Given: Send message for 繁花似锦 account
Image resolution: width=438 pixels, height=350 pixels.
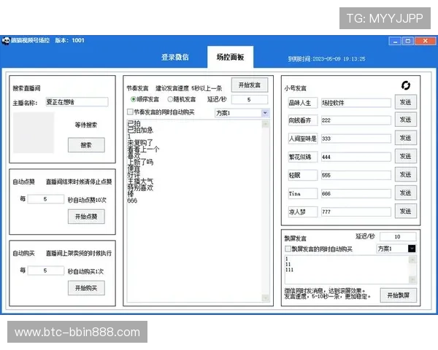Looking at the screenshot, I should click(x=405, y=156).
